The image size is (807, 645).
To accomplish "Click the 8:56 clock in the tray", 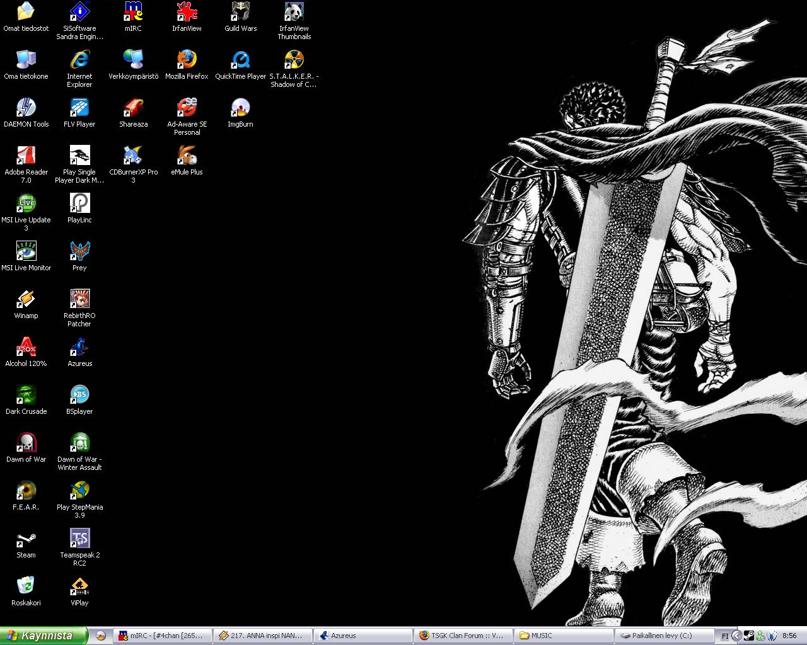I will click(790, 636).
